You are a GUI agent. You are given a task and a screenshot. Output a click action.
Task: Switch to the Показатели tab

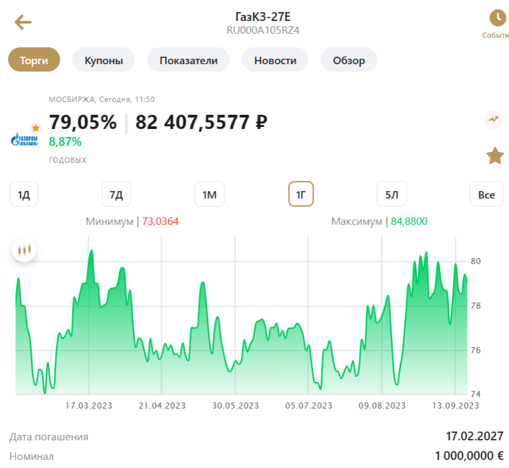188,60
